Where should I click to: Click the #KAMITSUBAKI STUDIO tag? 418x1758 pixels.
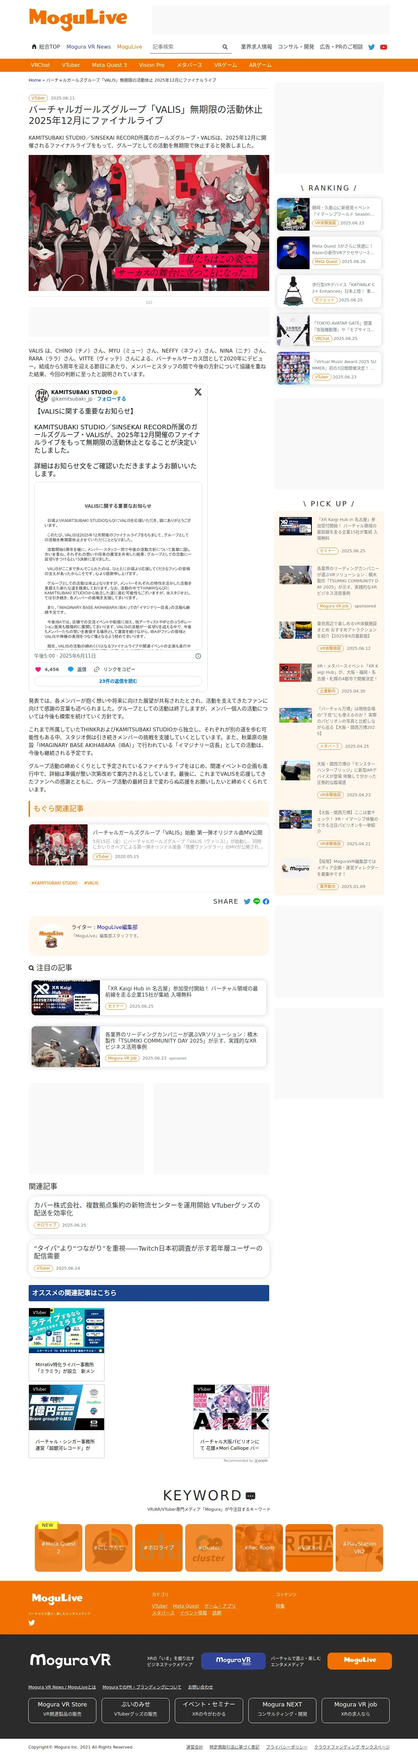[54, 883]
